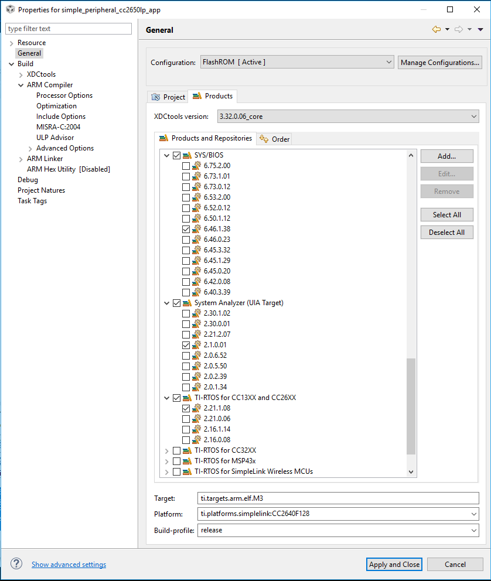The width and height of the screenshot is (491, 581).
Task: Click the gear icon for SYS/BIOS 6.75.2.00
Action: 196,166
